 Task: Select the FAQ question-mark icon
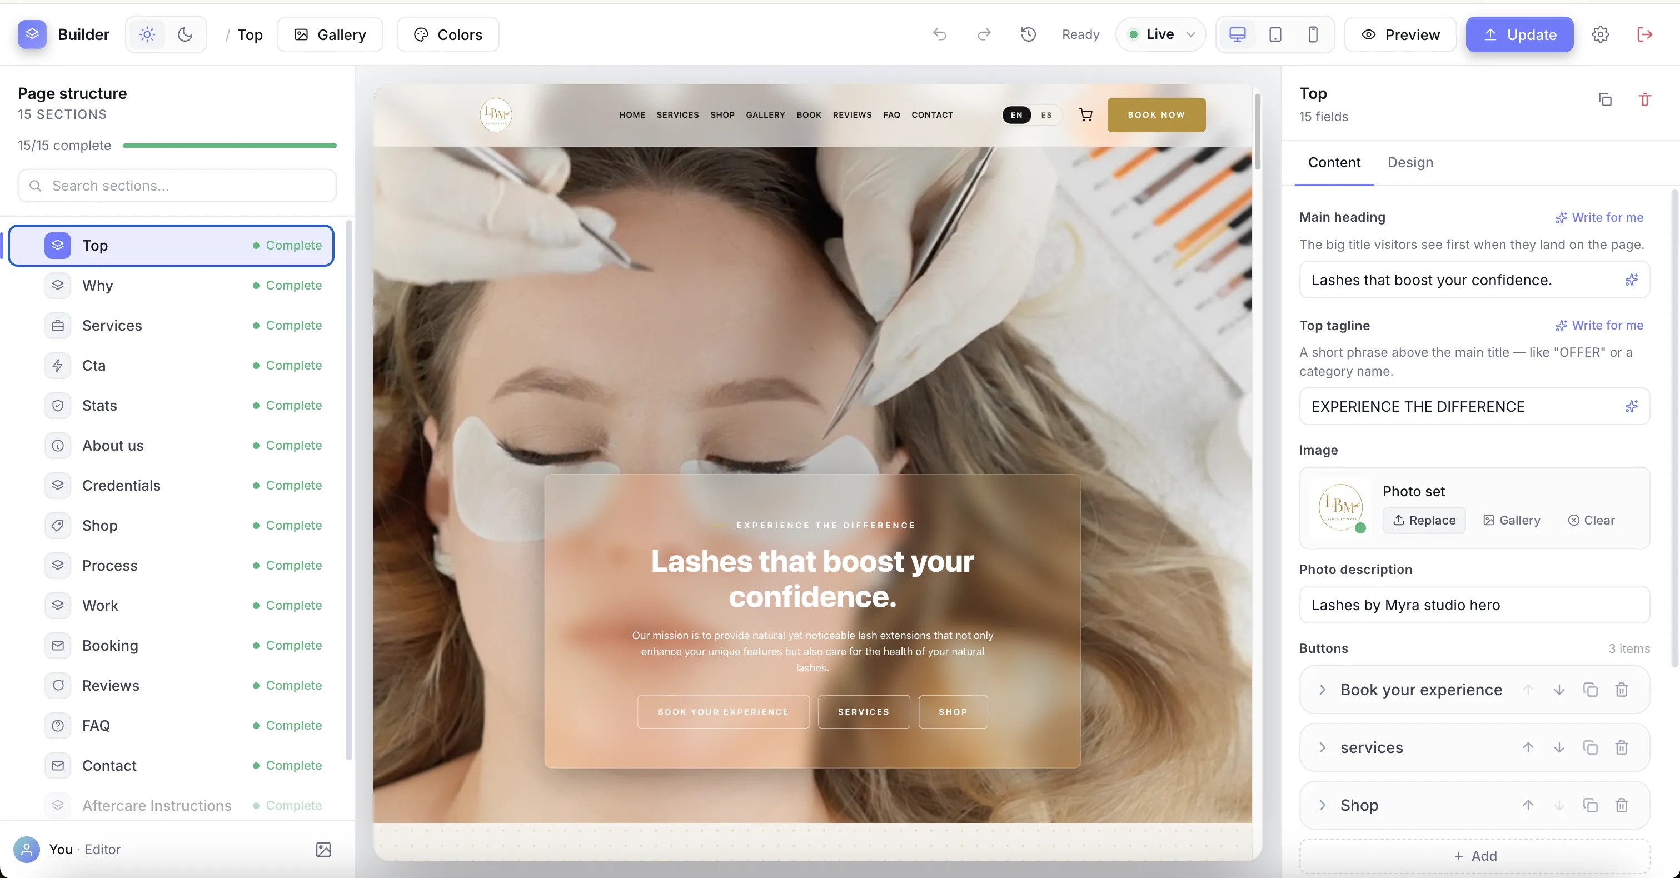click(58, 725)
